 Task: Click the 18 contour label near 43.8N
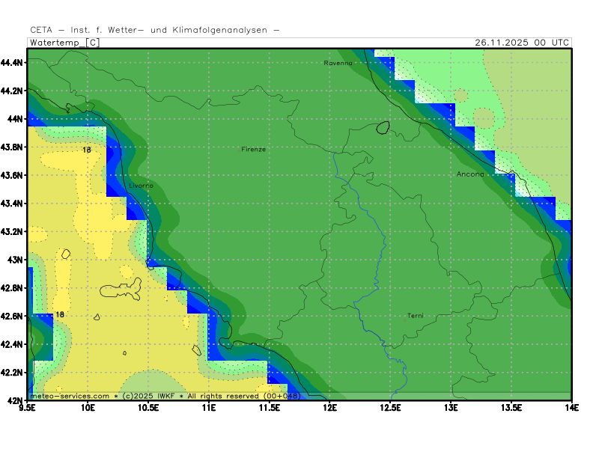coord(87,150)
